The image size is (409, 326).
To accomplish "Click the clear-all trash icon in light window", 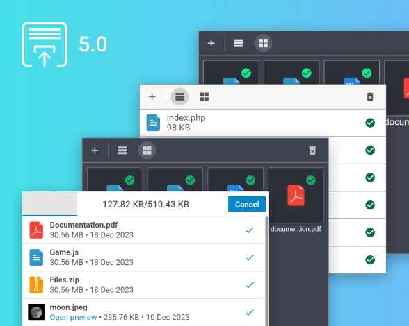I will tap(370, 97).
